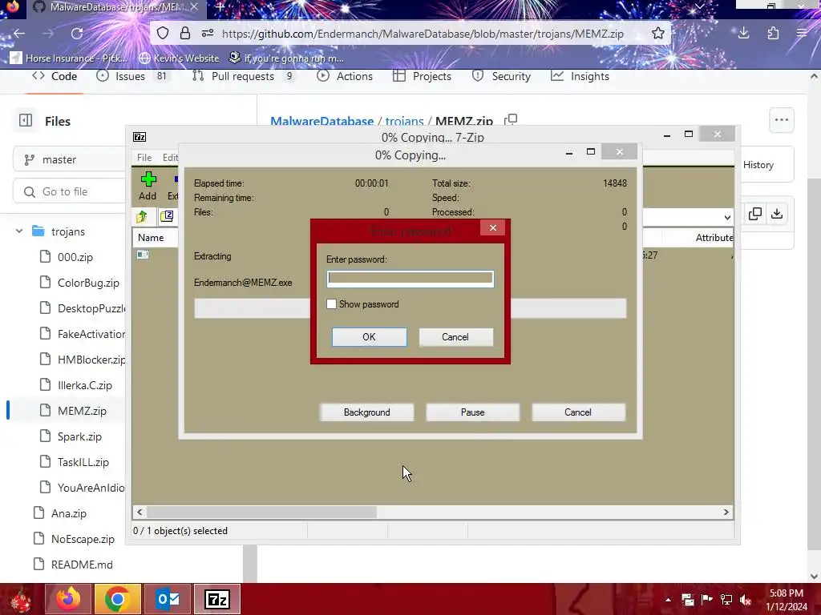Click the 7-Zip Add toolbar icon
821x615 pixels.
(x=148, y=186)
